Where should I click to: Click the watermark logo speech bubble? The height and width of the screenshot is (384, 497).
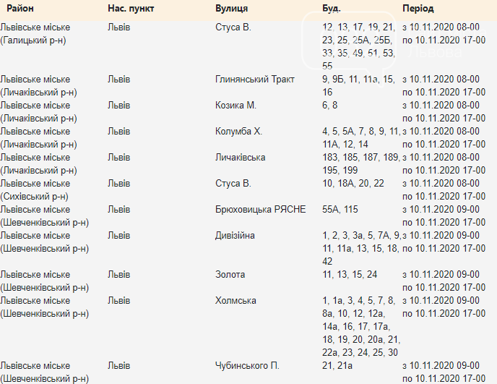pos(349,42)
